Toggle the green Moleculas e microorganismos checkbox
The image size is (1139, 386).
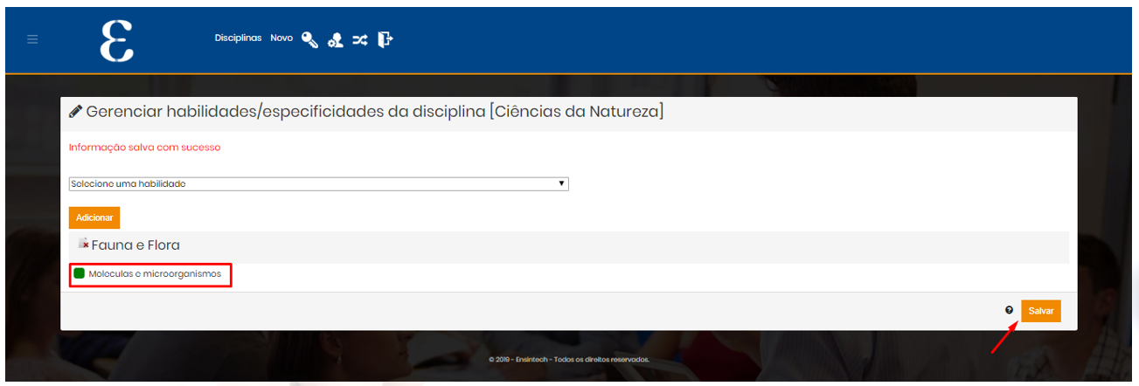(x=79, y=274)
